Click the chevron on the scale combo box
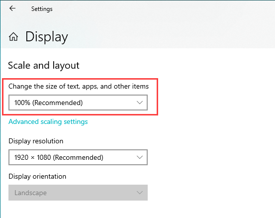Image resolution: width=275 pixels, height=218 pixels. pyautogui.click(x=140, y=103)
